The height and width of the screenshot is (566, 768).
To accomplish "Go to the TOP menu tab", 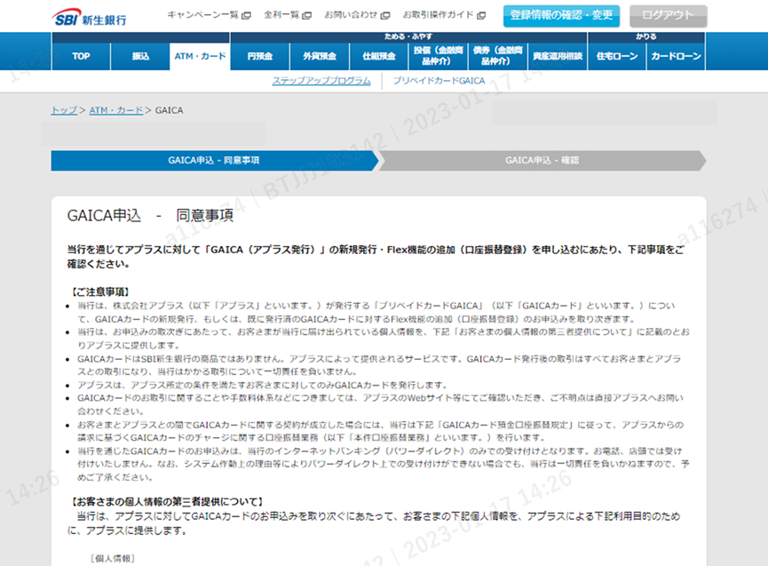I will tap(81, 56).
